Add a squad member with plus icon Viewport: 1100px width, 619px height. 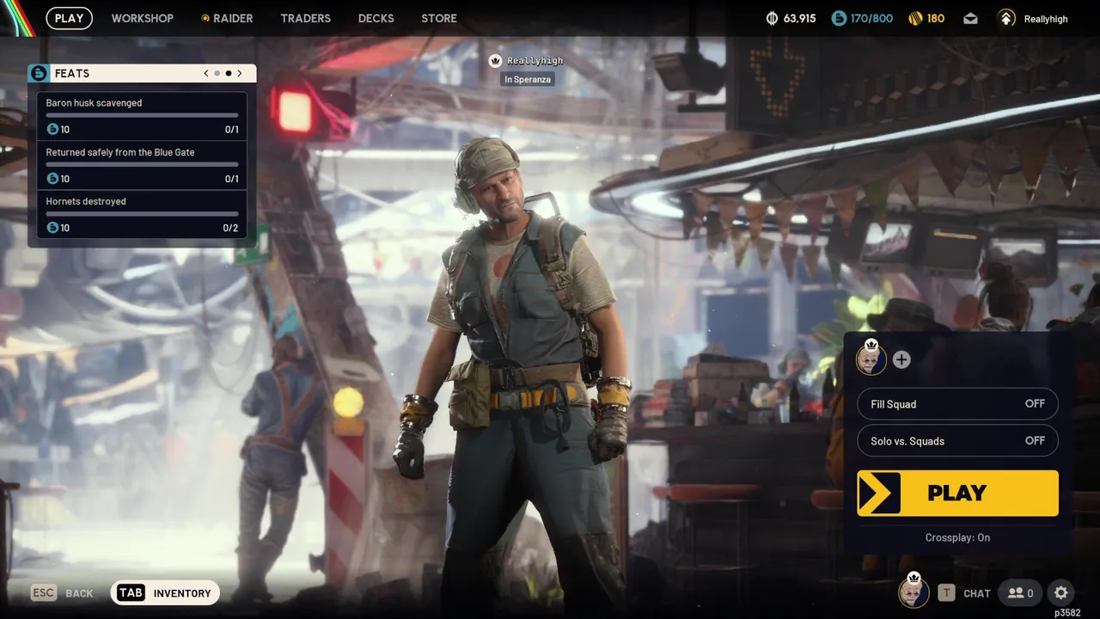tap(901, 359)
